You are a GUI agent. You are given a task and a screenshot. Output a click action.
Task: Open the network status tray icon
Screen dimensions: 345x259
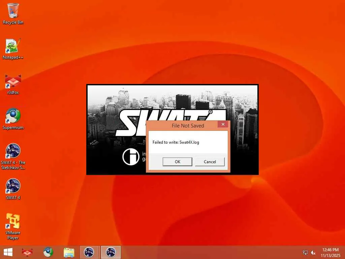305,253
